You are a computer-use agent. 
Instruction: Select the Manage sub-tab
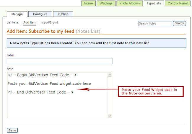pyautogui.click(x=17, y=14)
